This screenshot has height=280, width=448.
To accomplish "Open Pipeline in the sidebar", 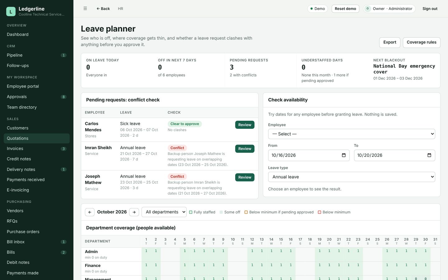I will 37,55.
